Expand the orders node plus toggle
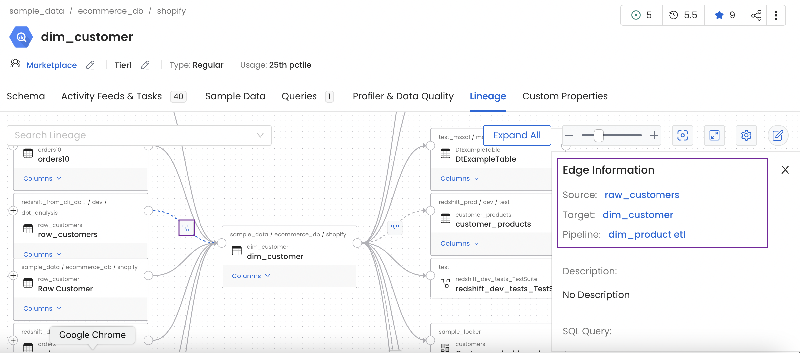This screenshot has width=800, height=353. coord(13,340)
